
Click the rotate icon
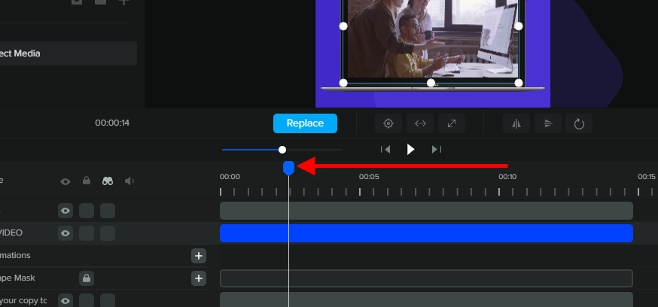click(x=579, y=123)
